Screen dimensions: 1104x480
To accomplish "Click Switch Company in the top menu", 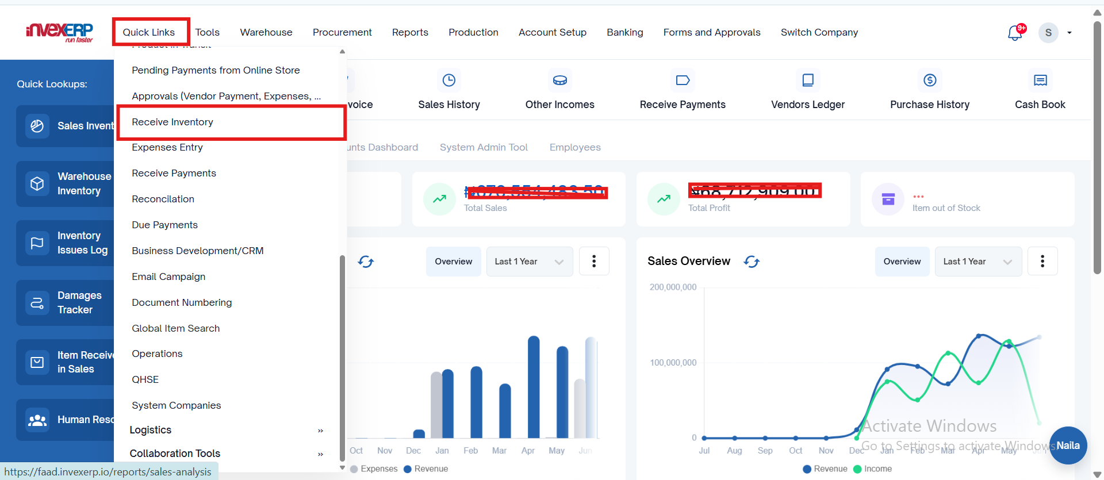I will click(819, 32).
